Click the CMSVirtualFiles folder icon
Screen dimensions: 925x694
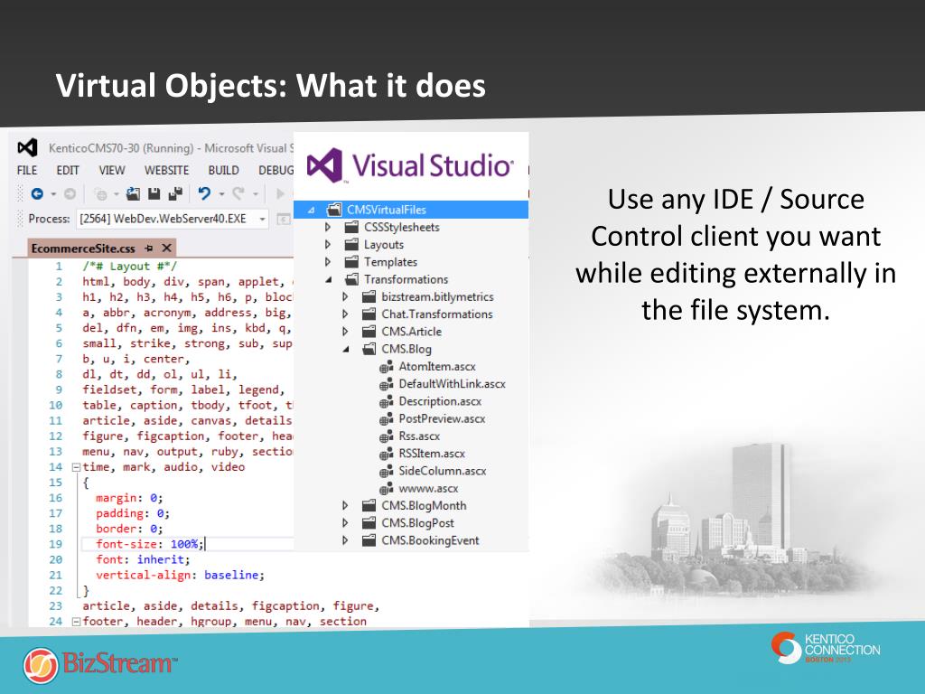[334, 210]
